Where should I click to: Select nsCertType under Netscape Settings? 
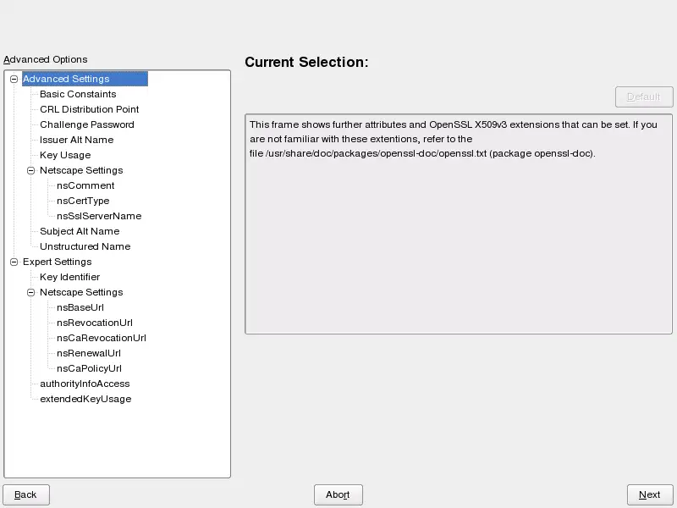coord(83,201)
